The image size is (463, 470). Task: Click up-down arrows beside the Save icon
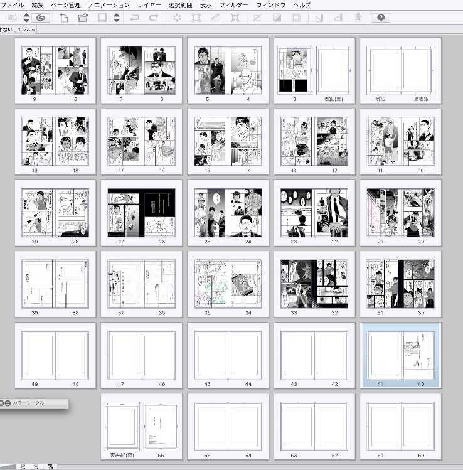(x=117, y=18)
